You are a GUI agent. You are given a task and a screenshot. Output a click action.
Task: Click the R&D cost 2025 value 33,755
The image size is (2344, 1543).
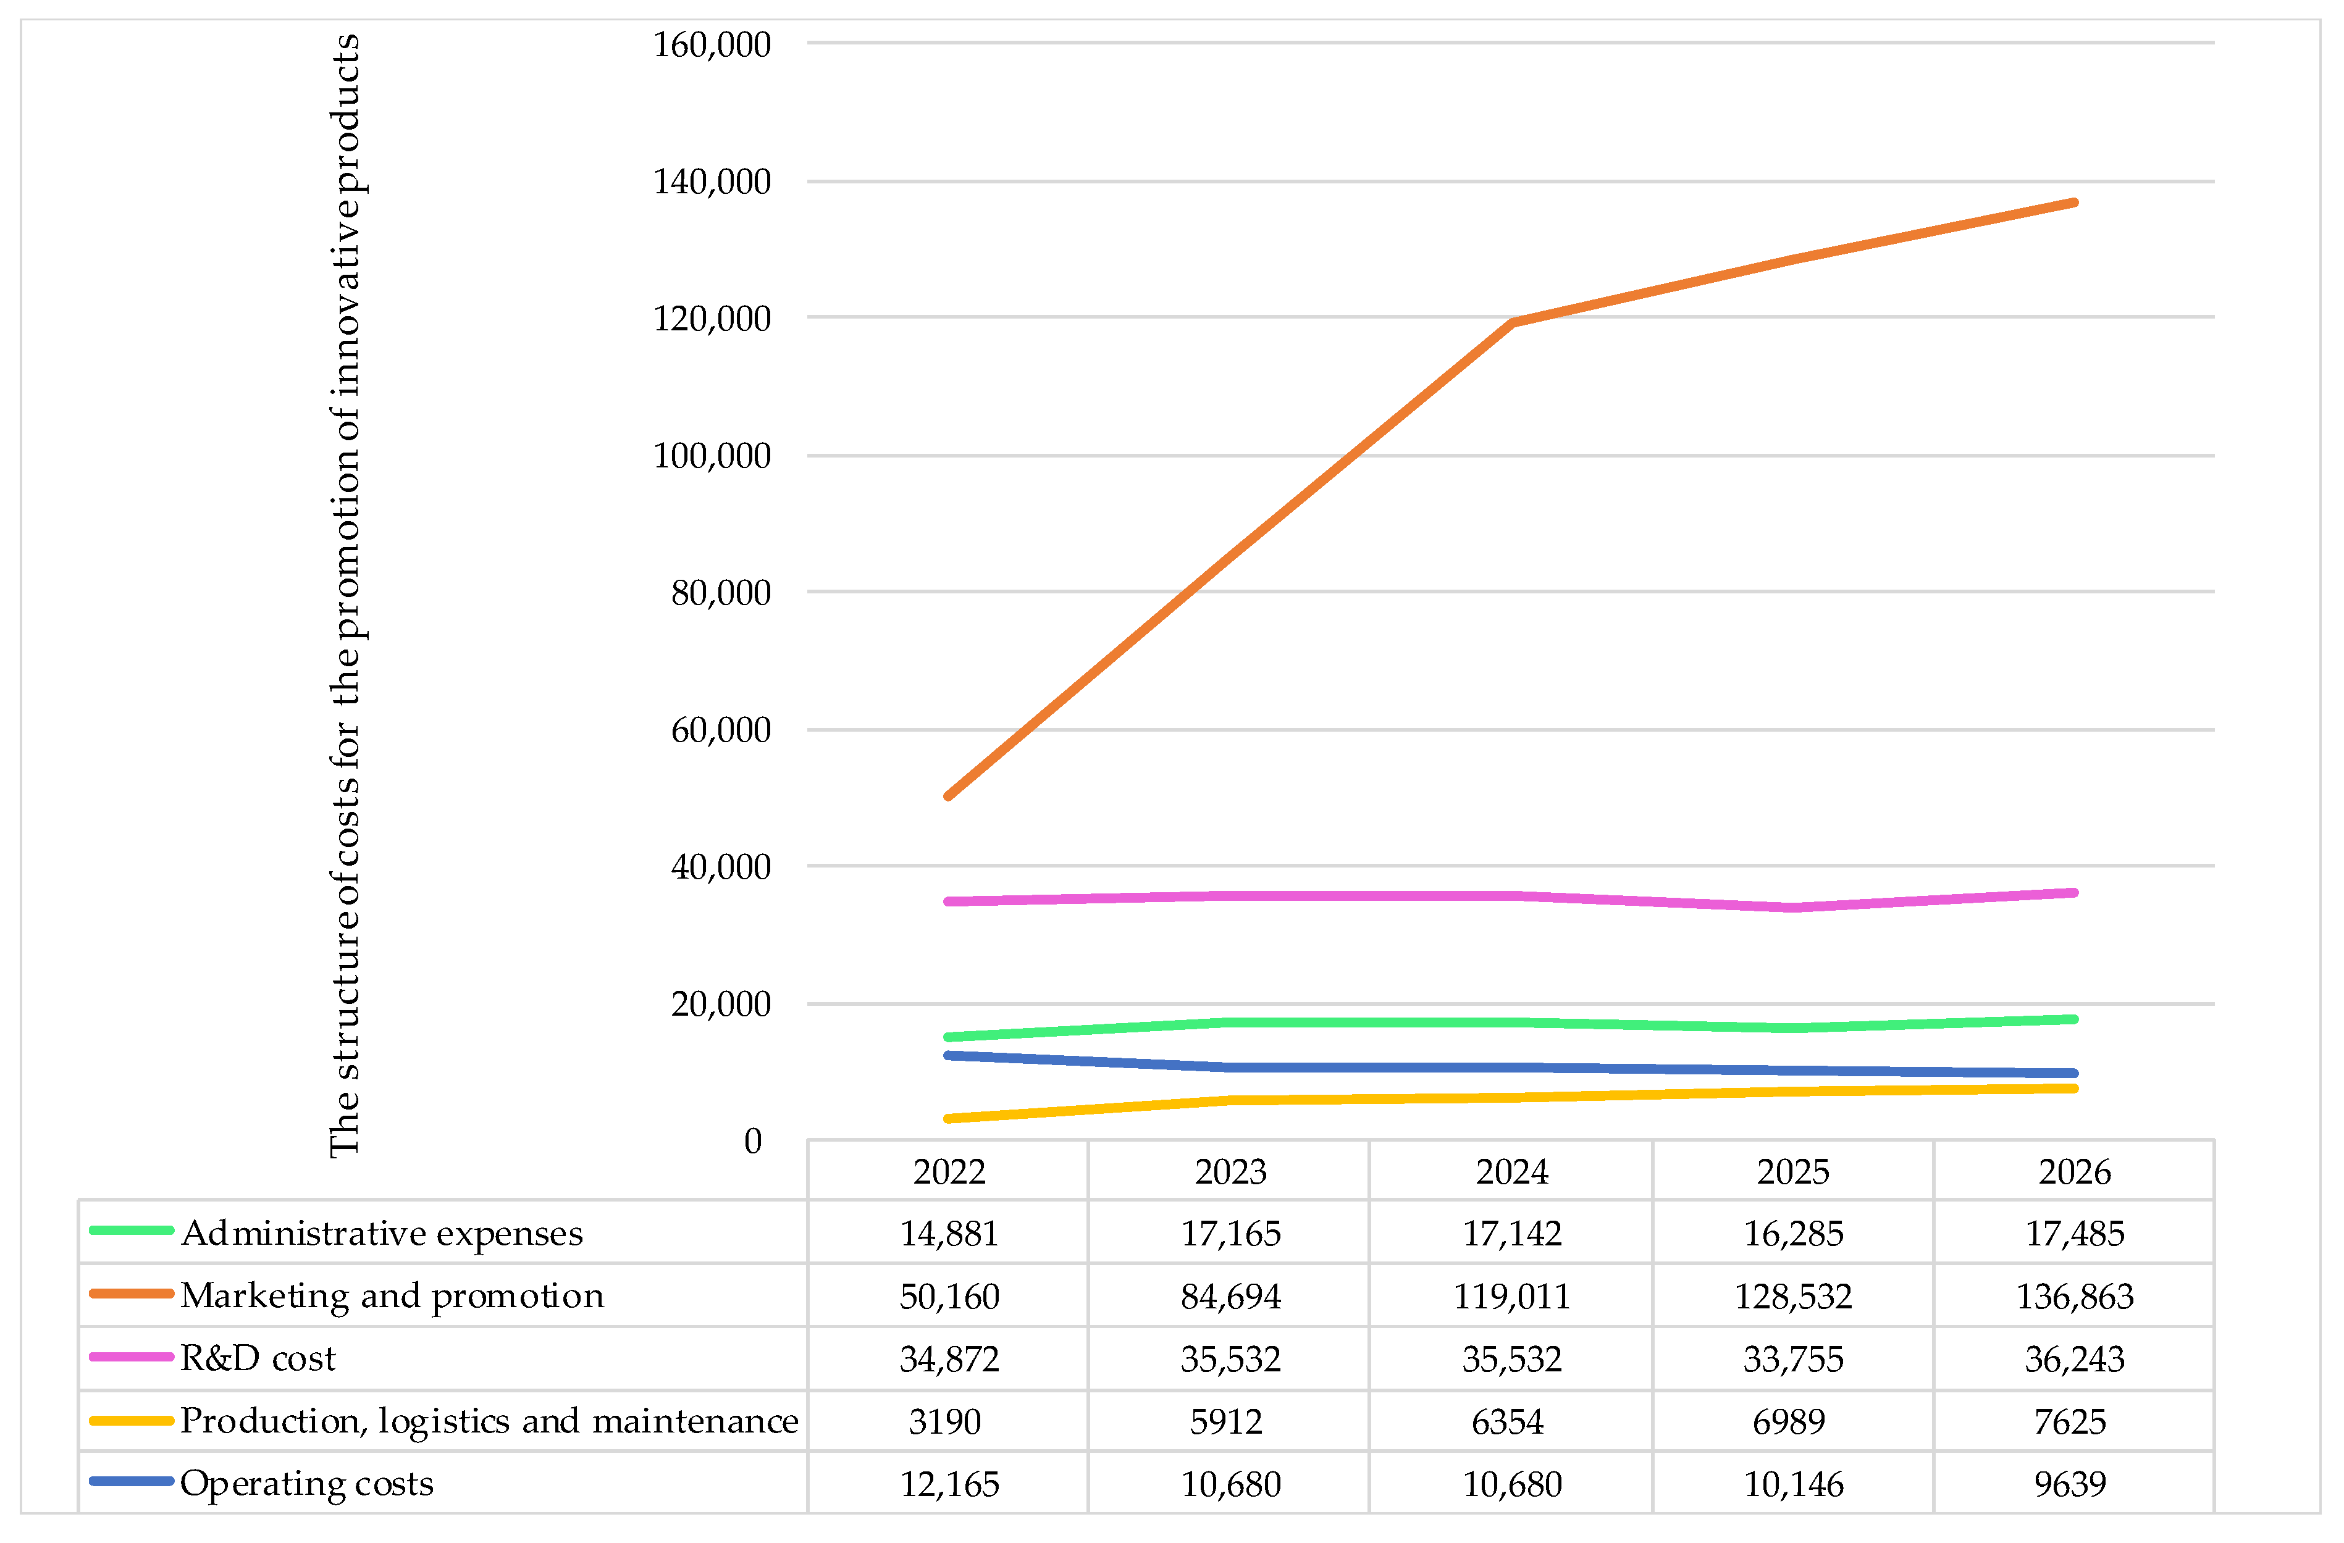(1792, 1360)
